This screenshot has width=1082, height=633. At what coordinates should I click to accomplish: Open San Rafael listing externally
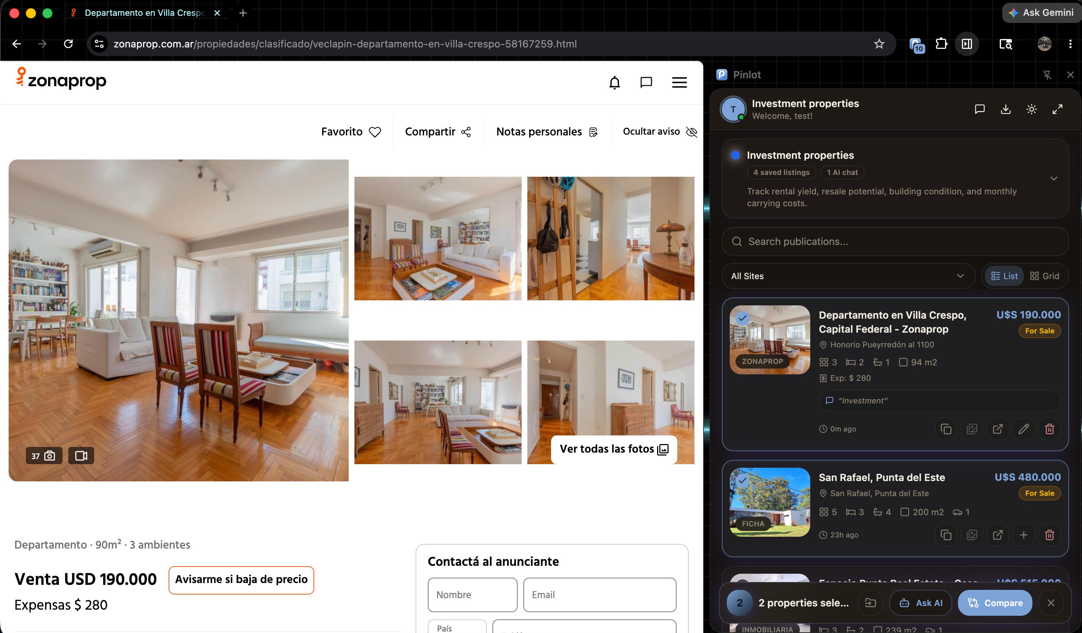[998, 535]
